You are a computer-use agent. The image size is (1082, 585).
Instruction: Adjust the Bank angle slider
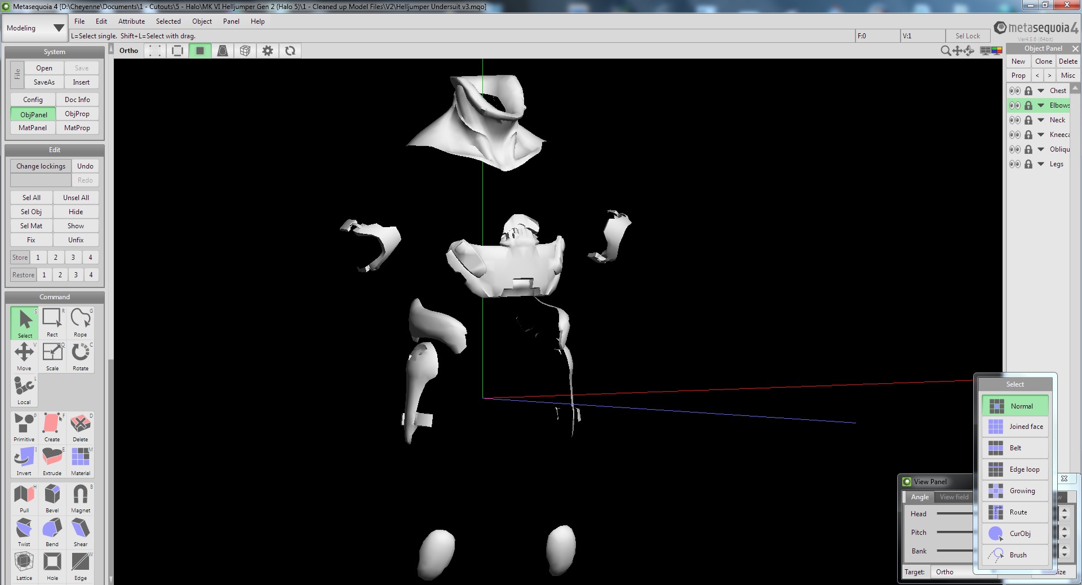pos(955,551)
